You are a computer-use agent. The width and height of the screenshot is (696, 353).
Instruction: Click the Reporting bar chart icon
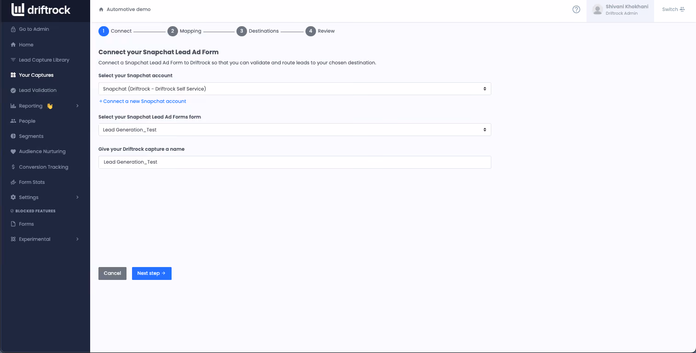(x=13, y=106)
